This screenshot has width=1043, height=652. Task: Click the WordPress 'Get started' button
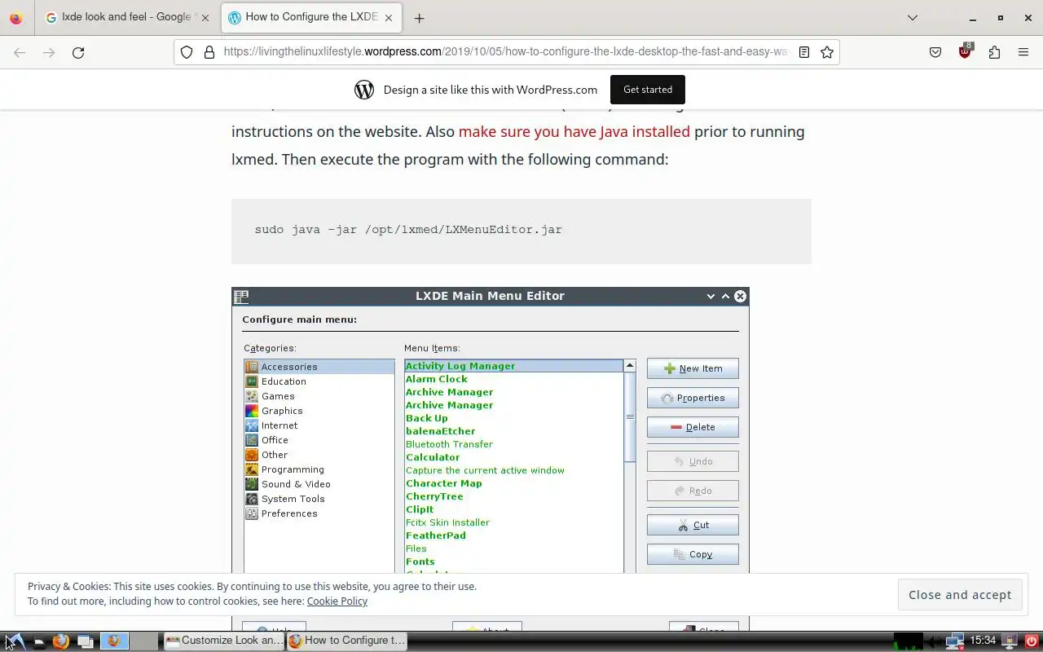pos(648,90)
